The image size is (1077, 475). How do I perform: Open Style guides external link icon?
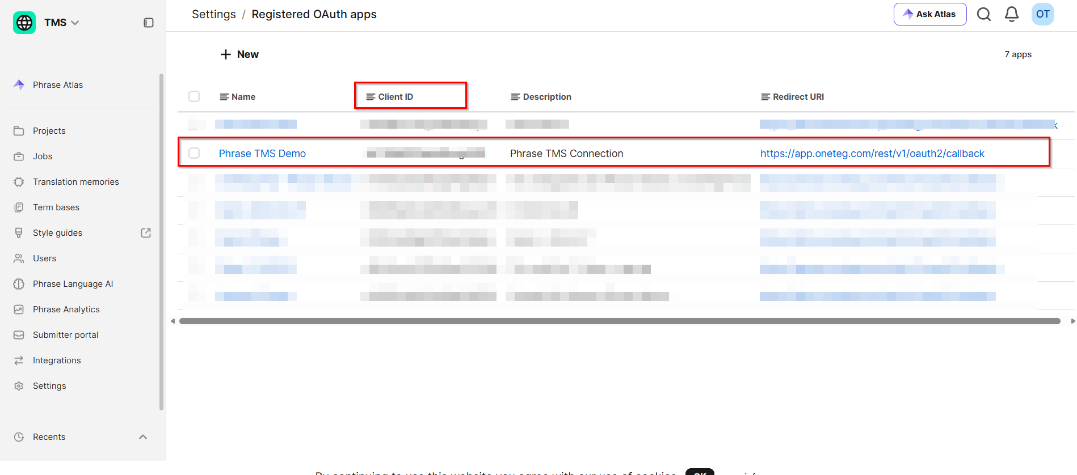(x=146, y=233)
